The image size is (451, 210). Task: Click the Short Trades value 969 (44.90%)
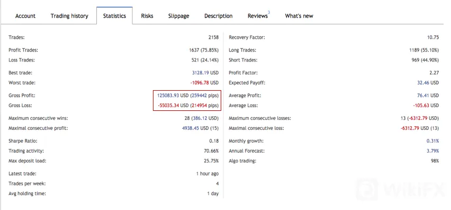(x=425, y=60)
